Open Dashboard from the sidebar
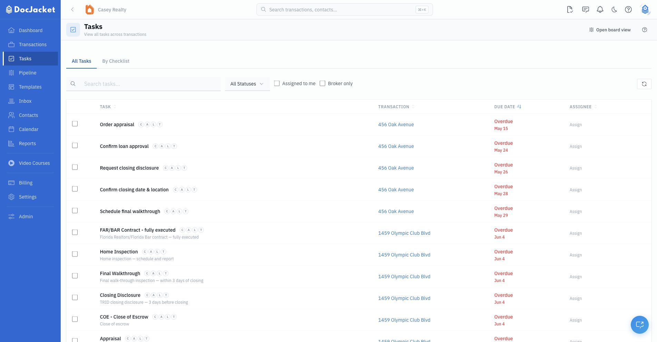 click(x=30, y=30)
